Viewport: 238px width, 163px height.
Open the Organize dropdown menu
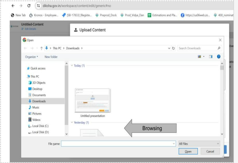[x=31, y=57]
